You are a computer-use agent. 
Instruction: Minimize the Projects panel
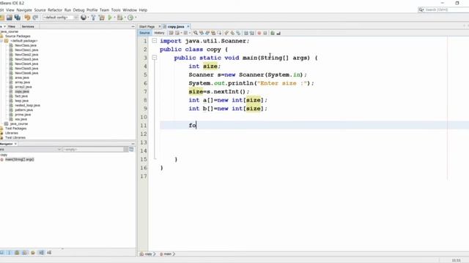[x=133, y=26]
